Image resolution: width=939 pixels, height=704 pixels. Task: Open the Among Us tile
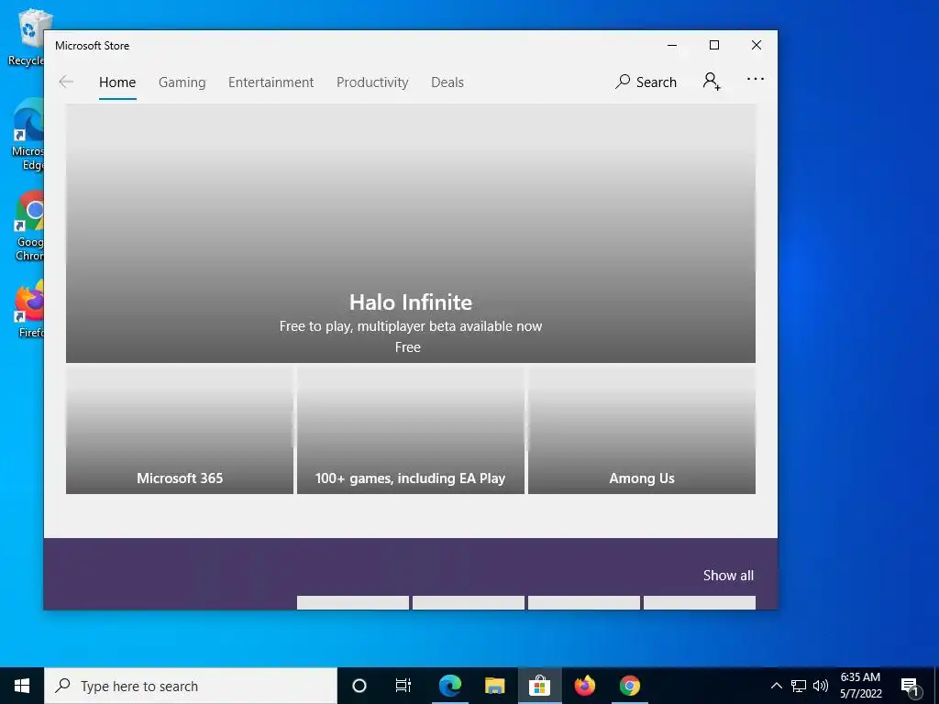tap(642, 430)
